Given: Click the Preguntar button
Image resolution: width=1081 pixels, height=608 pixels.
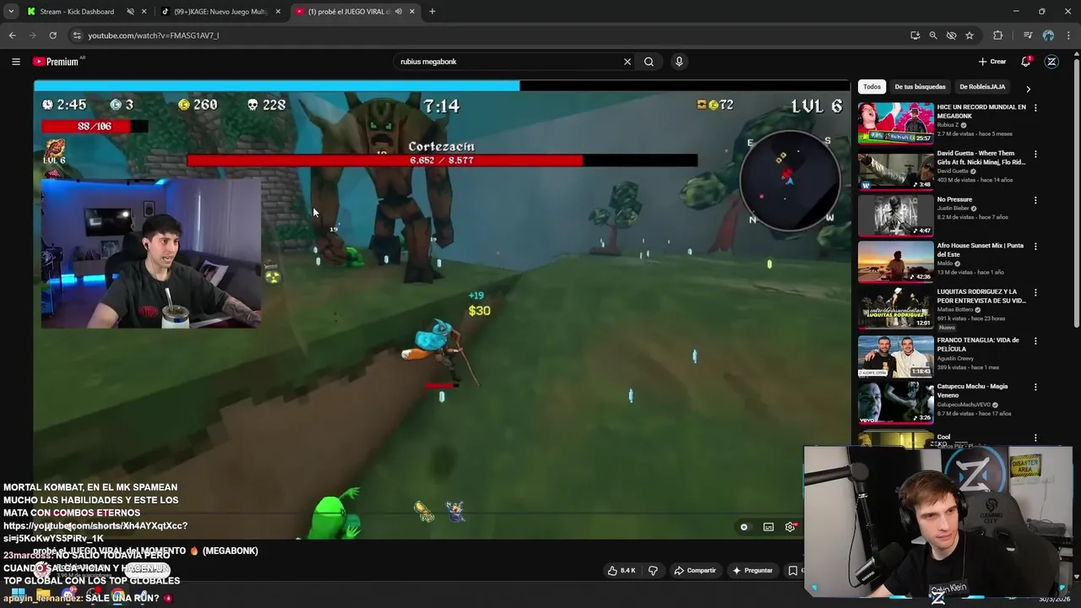Looking at the screenshot, I should (x=752, y=571).
